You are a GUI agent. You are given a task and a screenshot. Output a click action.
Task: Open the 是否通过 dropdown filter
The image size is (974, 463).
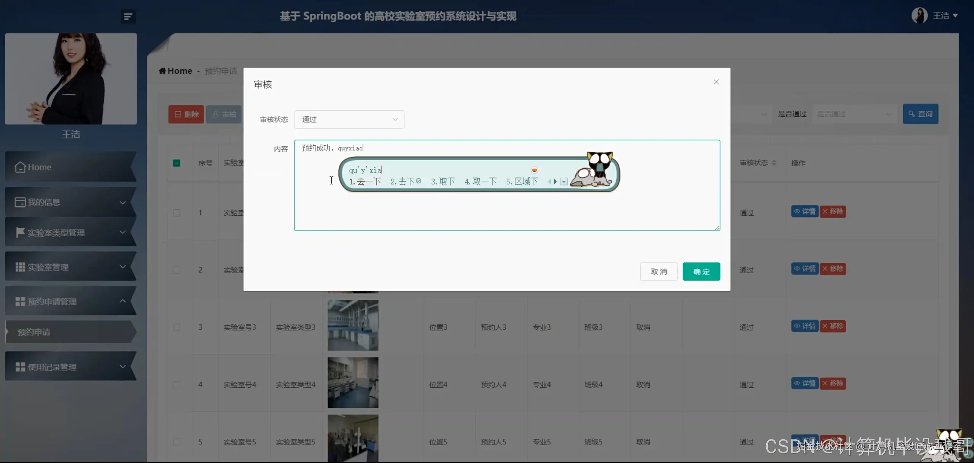pyautogui.click(x=853, y=114)
